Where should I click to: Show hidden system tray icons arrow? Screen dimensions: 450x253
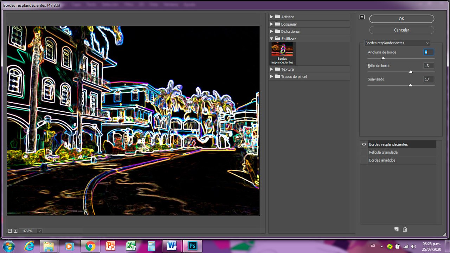tap(382, 246)
